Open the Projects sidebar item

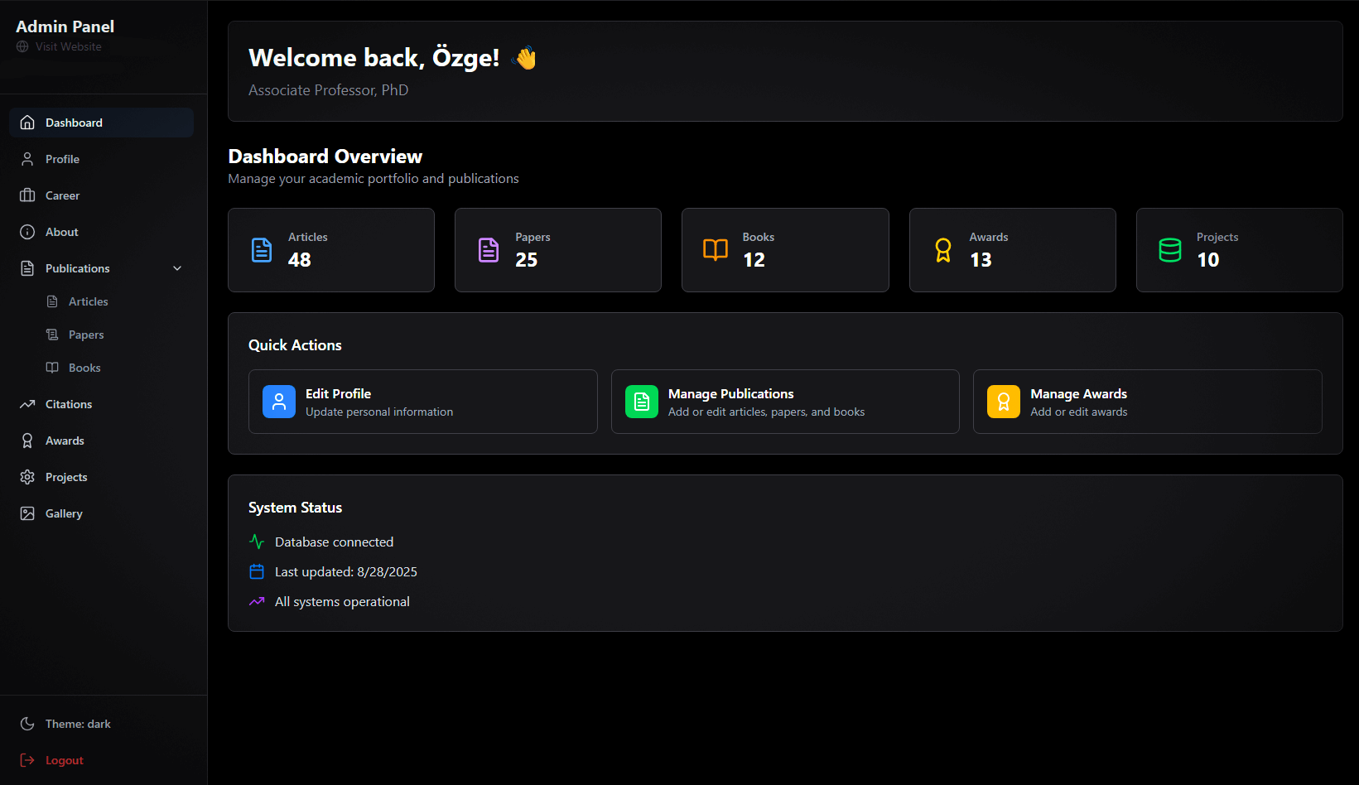[x=102, y=477]
